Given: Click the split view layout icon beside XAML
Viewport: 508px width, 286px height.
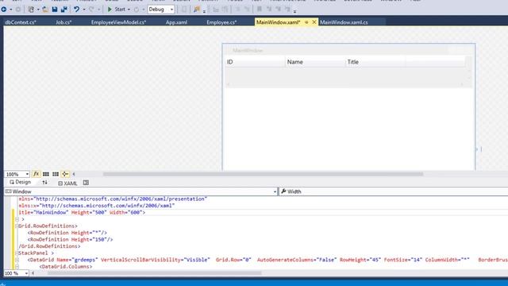Looking at the screenshot, I should point(86,183).
